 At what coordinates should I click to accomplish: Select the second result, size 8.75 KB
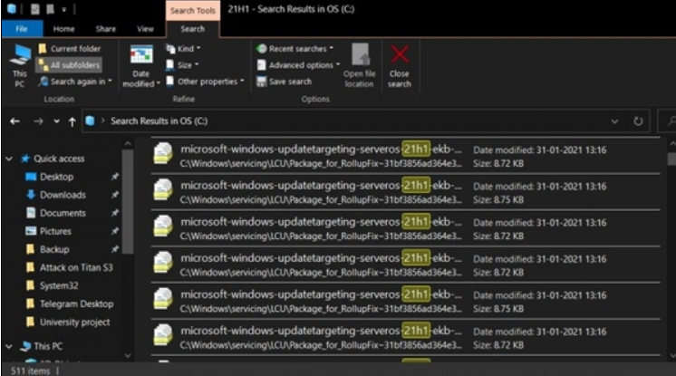(405, 192)
